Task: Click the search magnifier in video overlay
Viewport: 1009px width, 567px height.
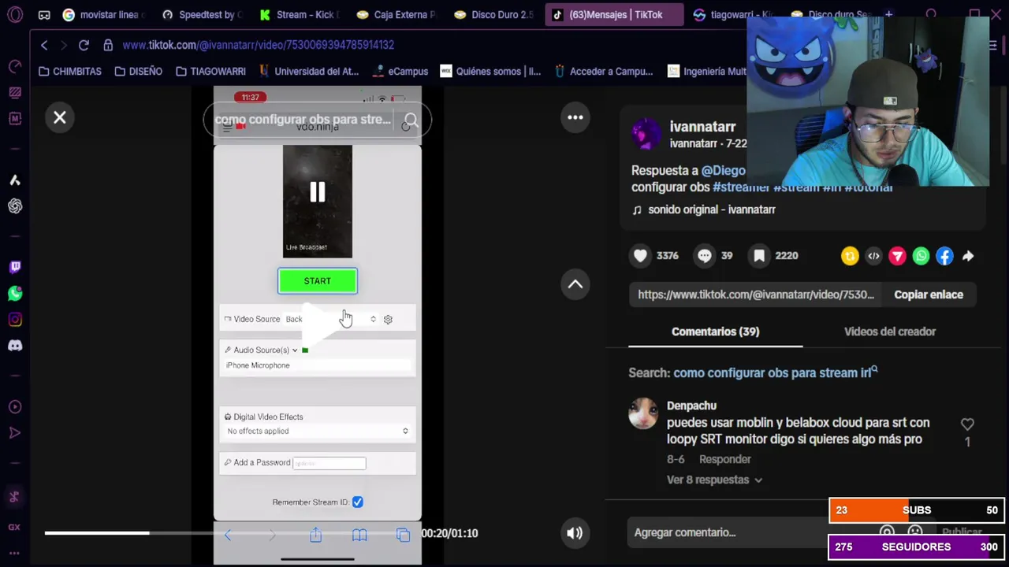Action: [x=409, y=121]
